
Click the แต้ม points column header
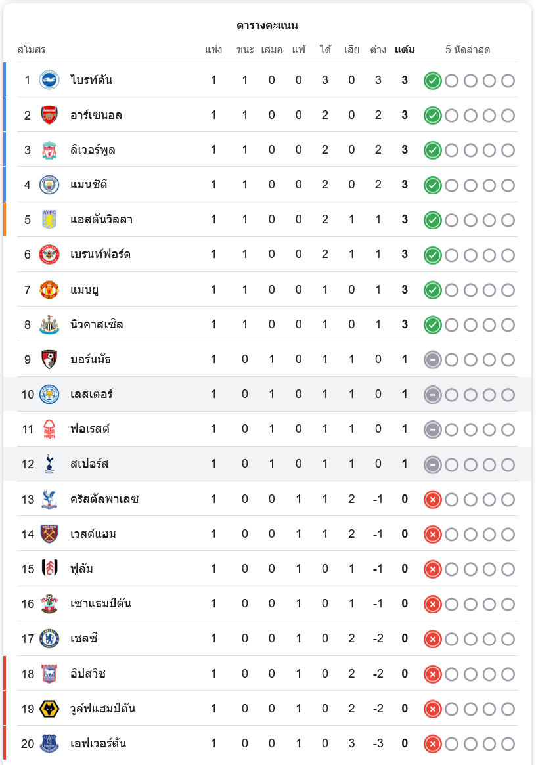coord(405,50)
